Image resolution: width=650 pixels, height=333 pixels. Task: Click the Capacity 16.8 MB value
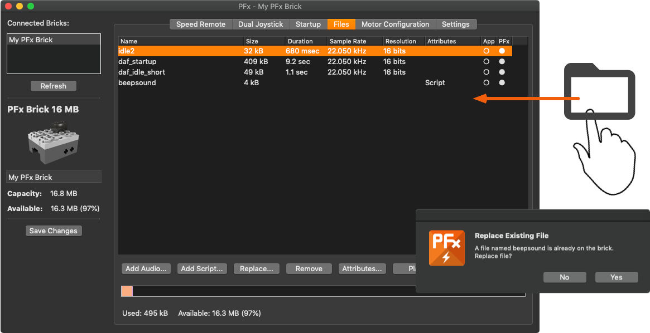coord(64,193)
